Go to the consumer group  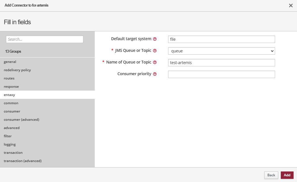[x=12, y=111]
